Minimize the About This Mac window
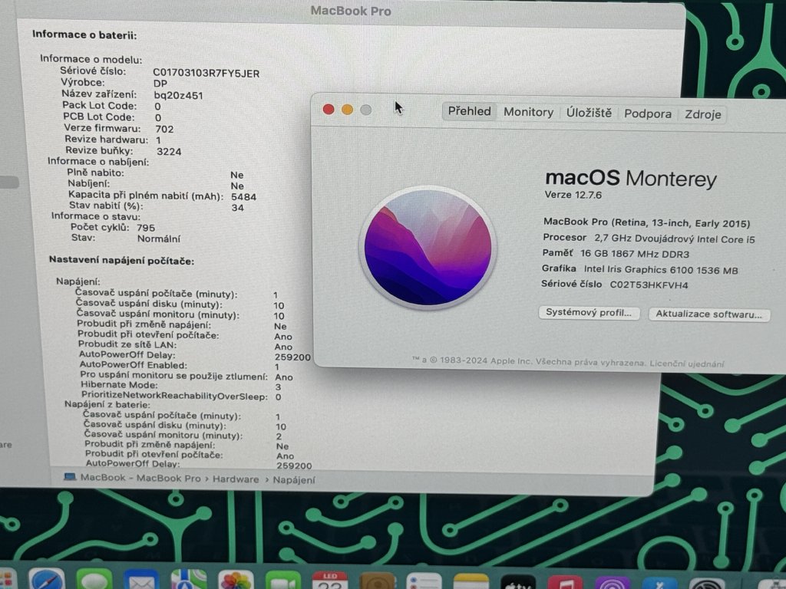This screenshot has width=786, height=589. (348, 109)
